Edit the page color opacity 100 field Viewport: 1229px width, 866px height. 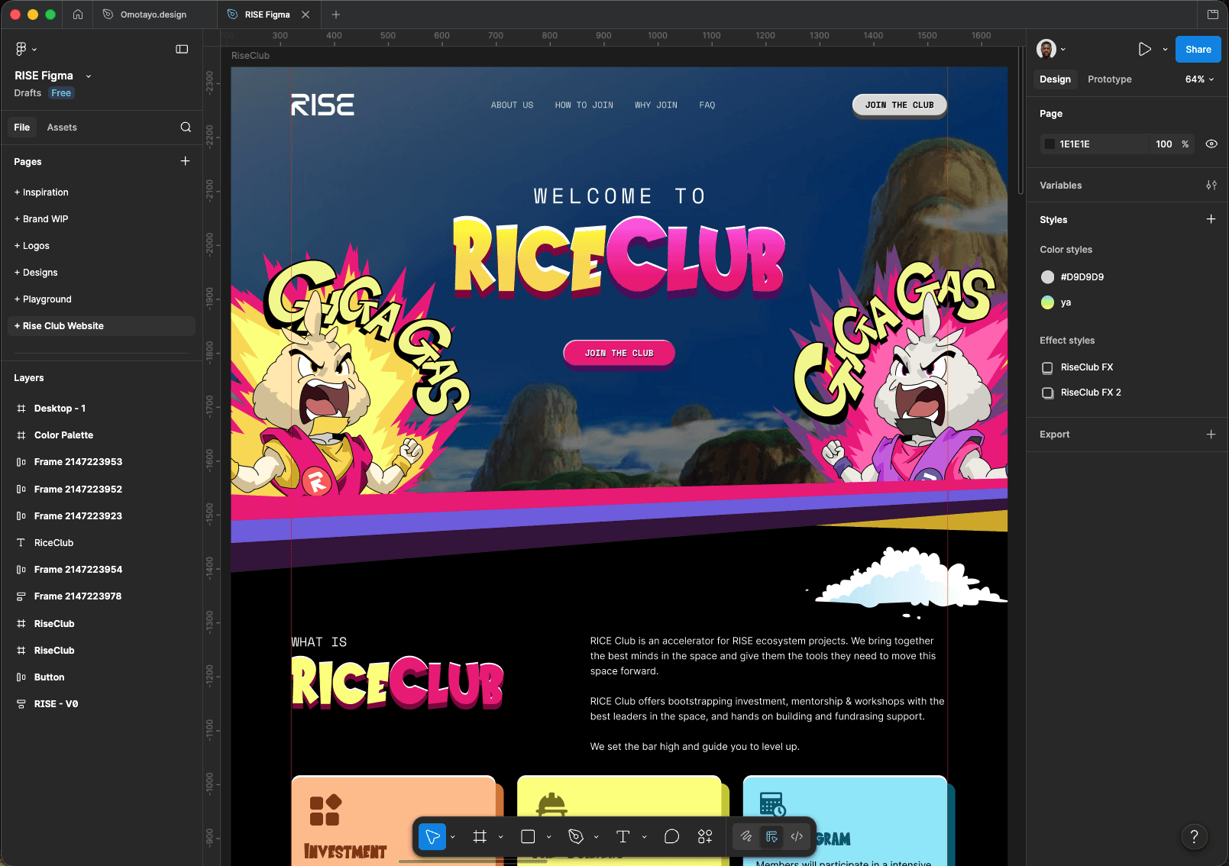1163,144
